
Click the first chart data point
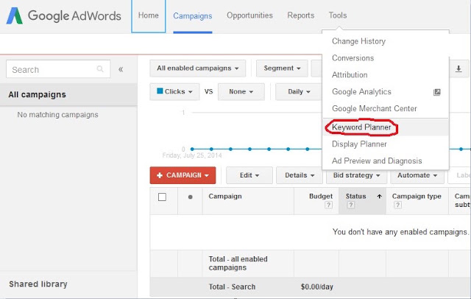[192, 149]
